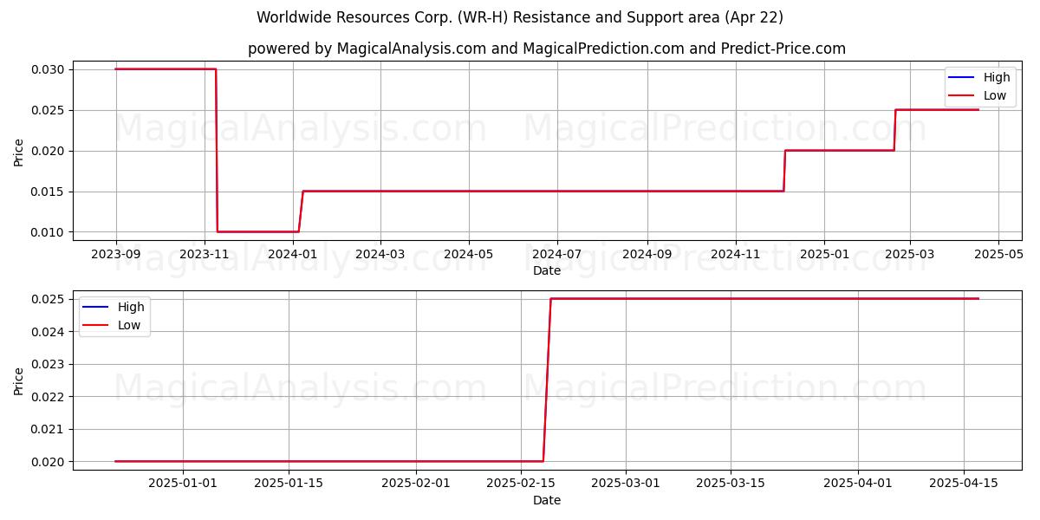Click the 2025-05 x-axis date label

pos(998,254)
